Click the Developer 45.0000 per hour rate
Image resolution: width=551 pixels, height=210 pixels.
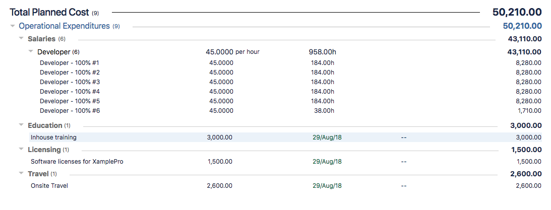point(232,52)
